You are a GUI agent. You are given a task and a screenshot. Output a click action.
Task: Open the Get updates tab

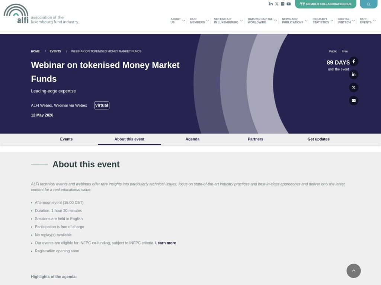(318, 139)
